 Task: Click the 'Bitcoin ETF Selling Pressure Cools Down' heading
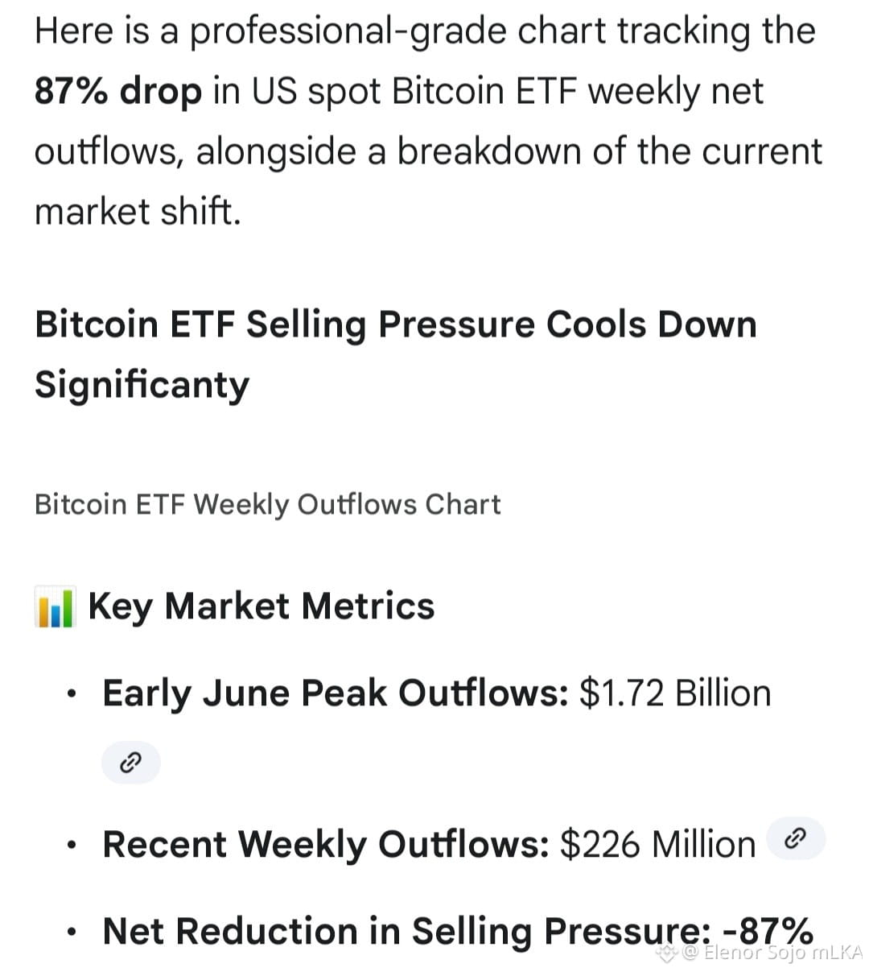[396, 325]
